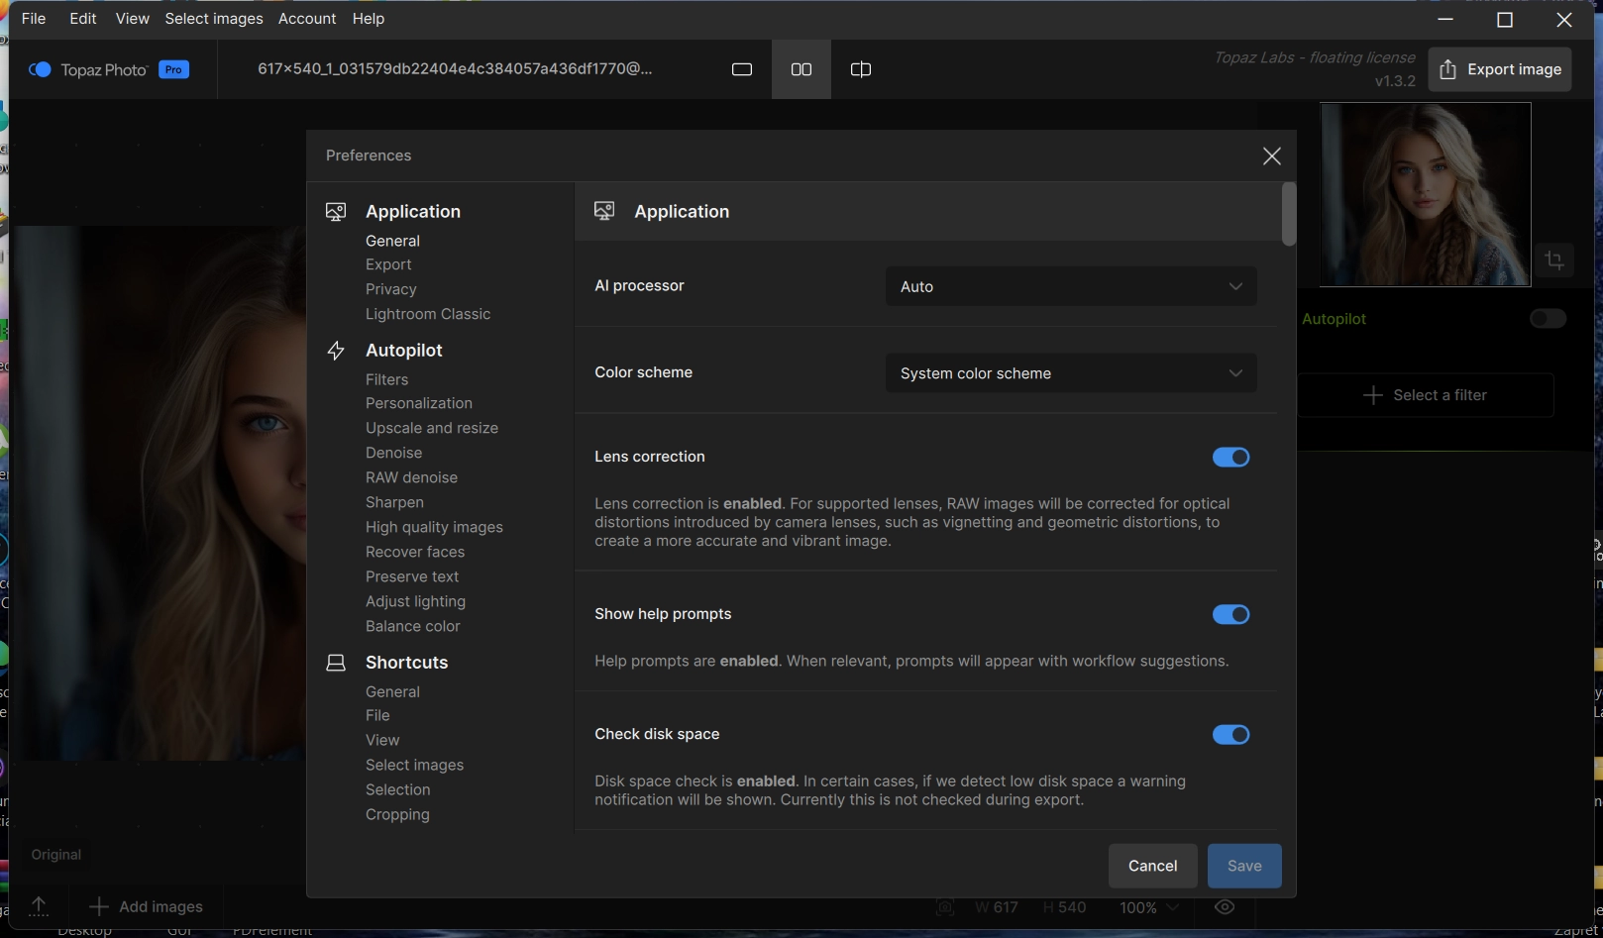Click the single view layout icon
The width and height of the screenshot is (1603, 938).
[741, 69]
